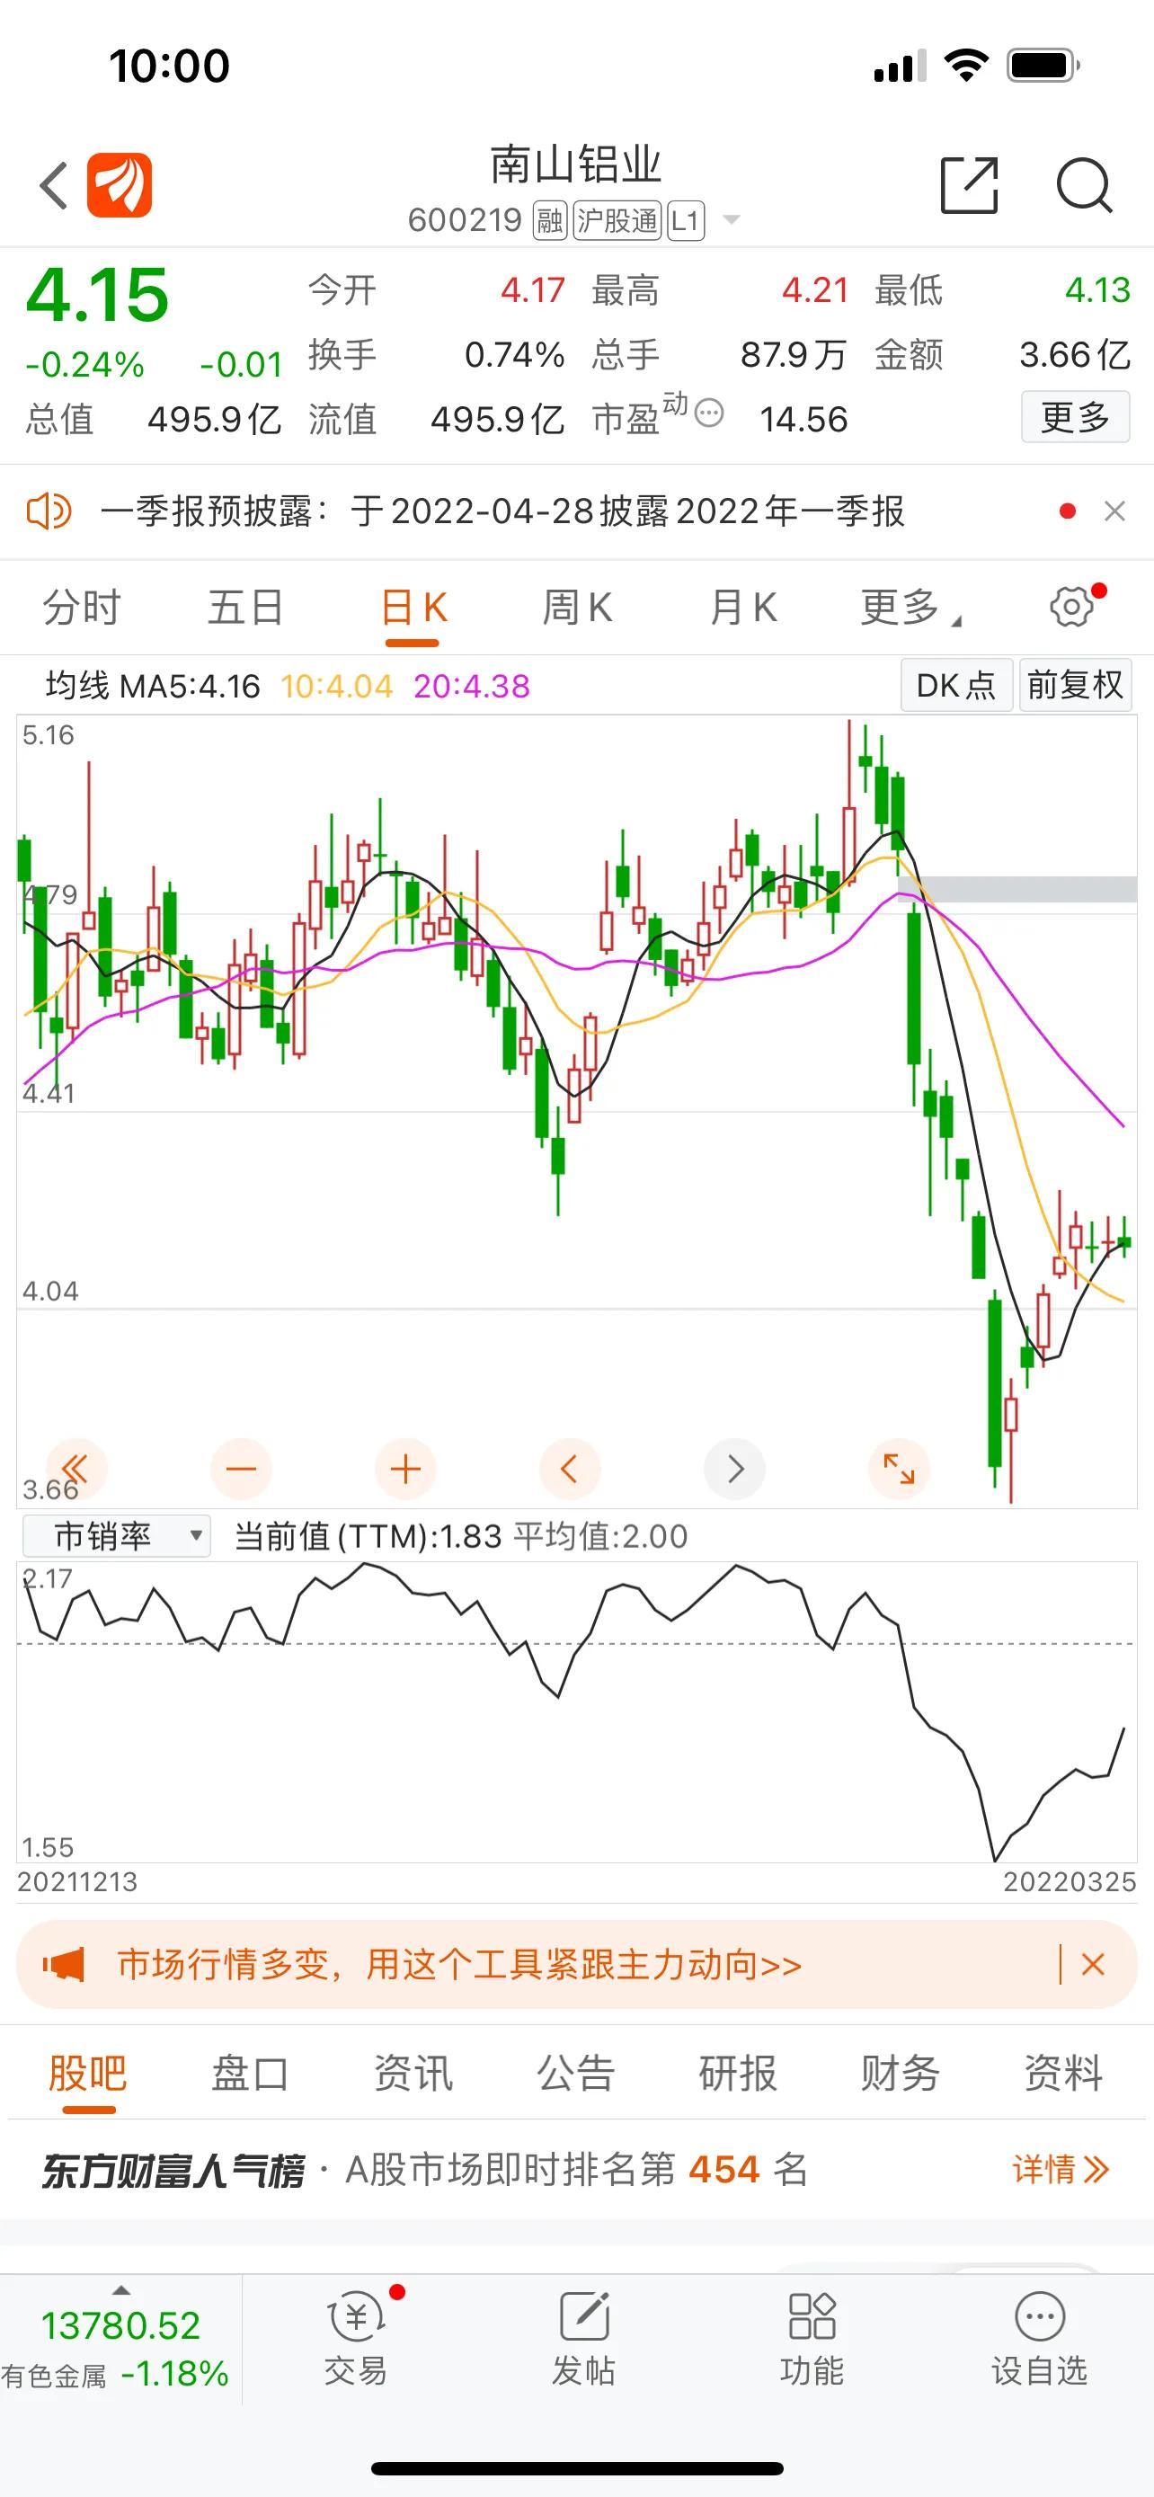Zoom out chart with minus icon
The image size is (1154, 2497).
(x=240, y=1470)
